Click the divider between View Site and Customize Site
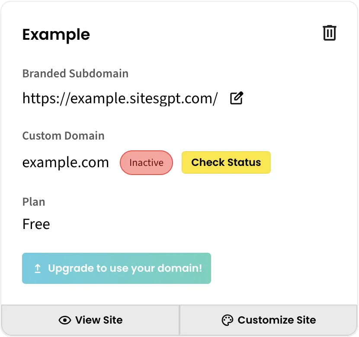 click(179, 320)
